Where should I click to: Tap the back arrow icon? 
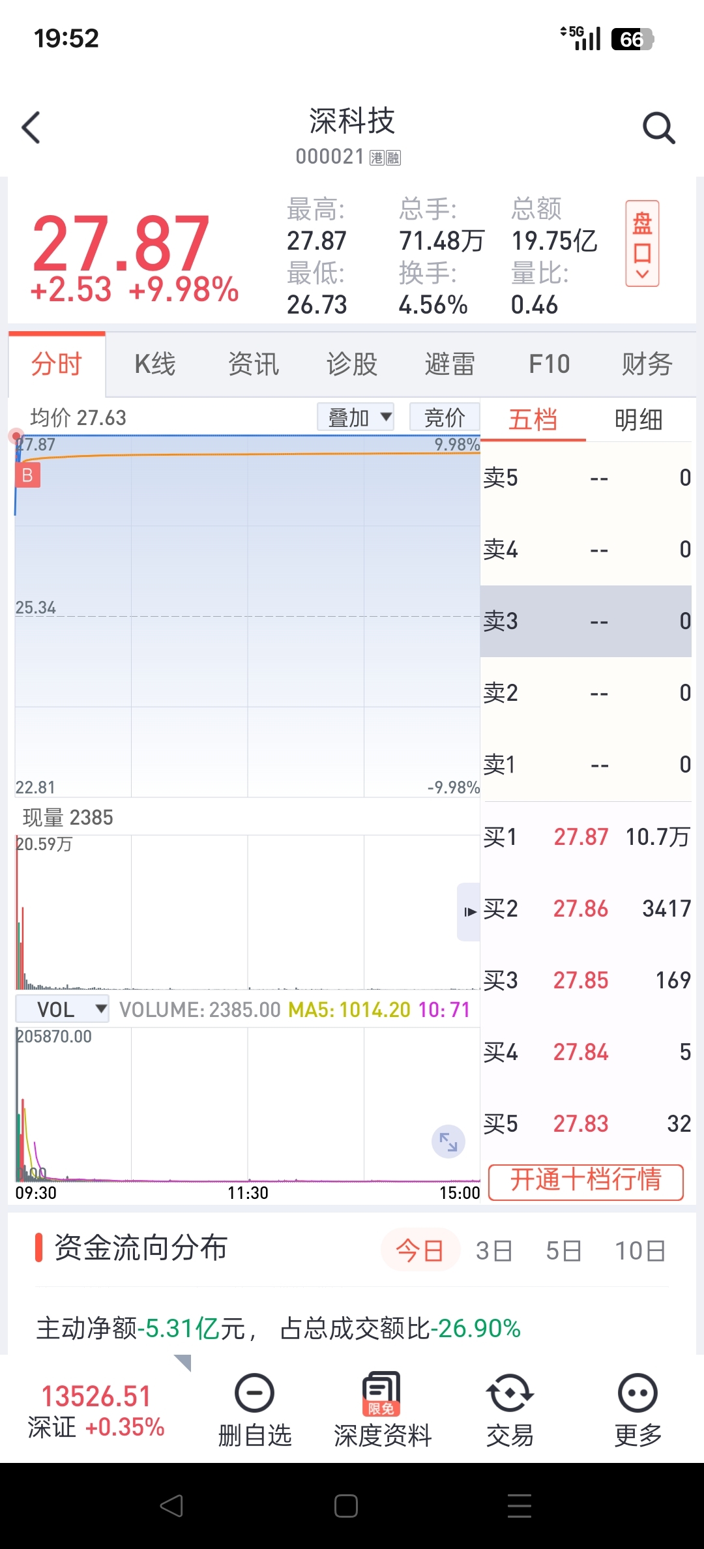31,127
